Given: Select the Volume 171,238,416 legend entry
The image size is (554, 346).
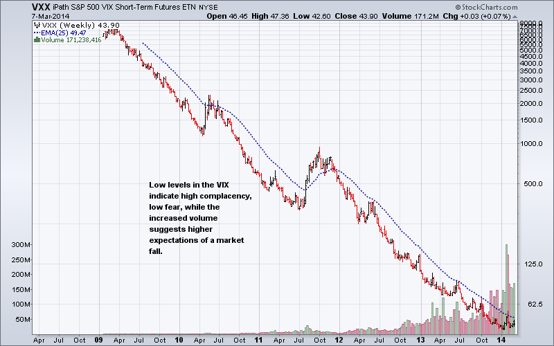Looking at the screenshot, I should coord(71,40).
